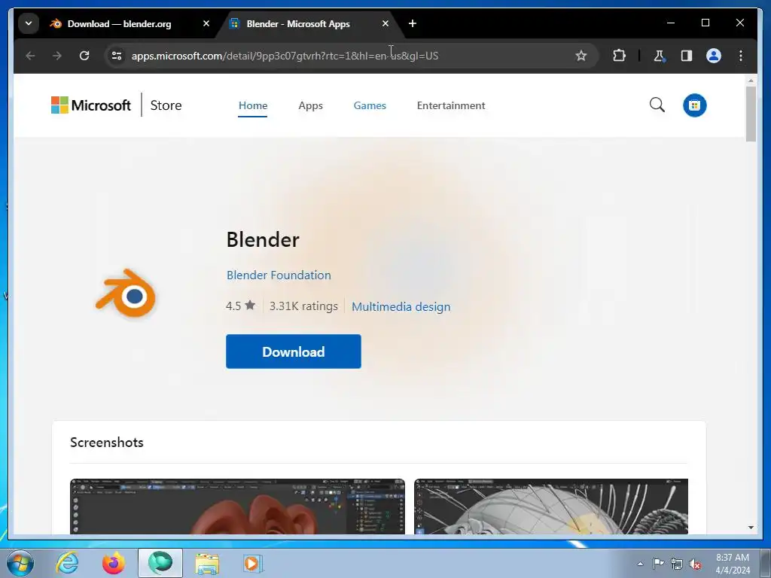Reload the Microsoft Apps page

[x=84, y=56]
